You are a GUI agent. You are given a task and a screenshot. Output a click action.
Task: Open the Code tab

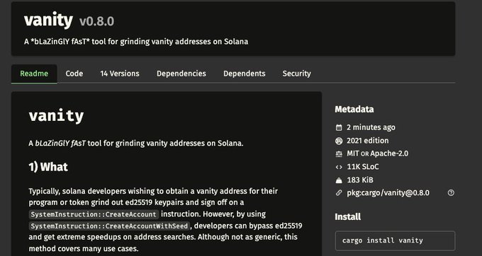tap(74, 74)
